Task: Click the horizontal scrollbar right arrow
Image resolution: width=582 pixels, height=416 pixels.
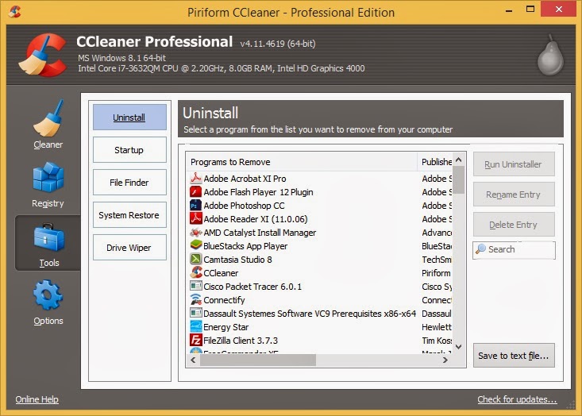Action: 445,360
